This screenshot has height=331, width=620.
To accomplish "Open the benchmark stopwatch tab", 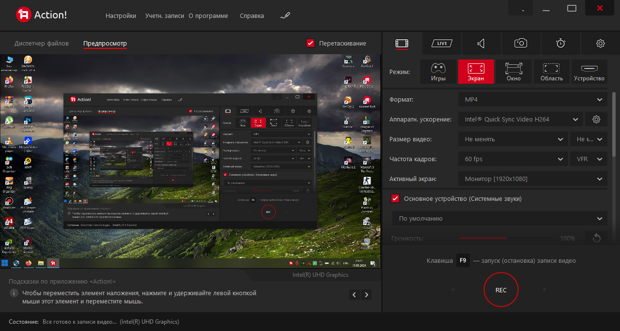I will [560, 44].
